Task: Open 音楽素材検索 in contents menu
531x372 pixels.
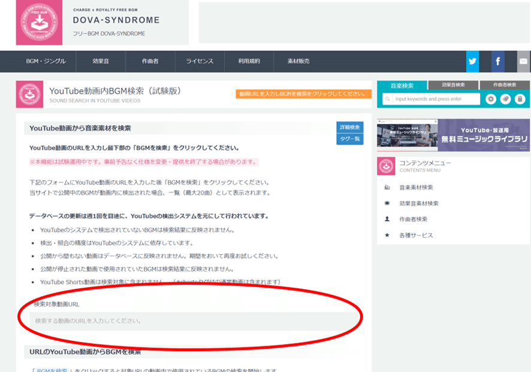Action: click(x=416, y=187)
